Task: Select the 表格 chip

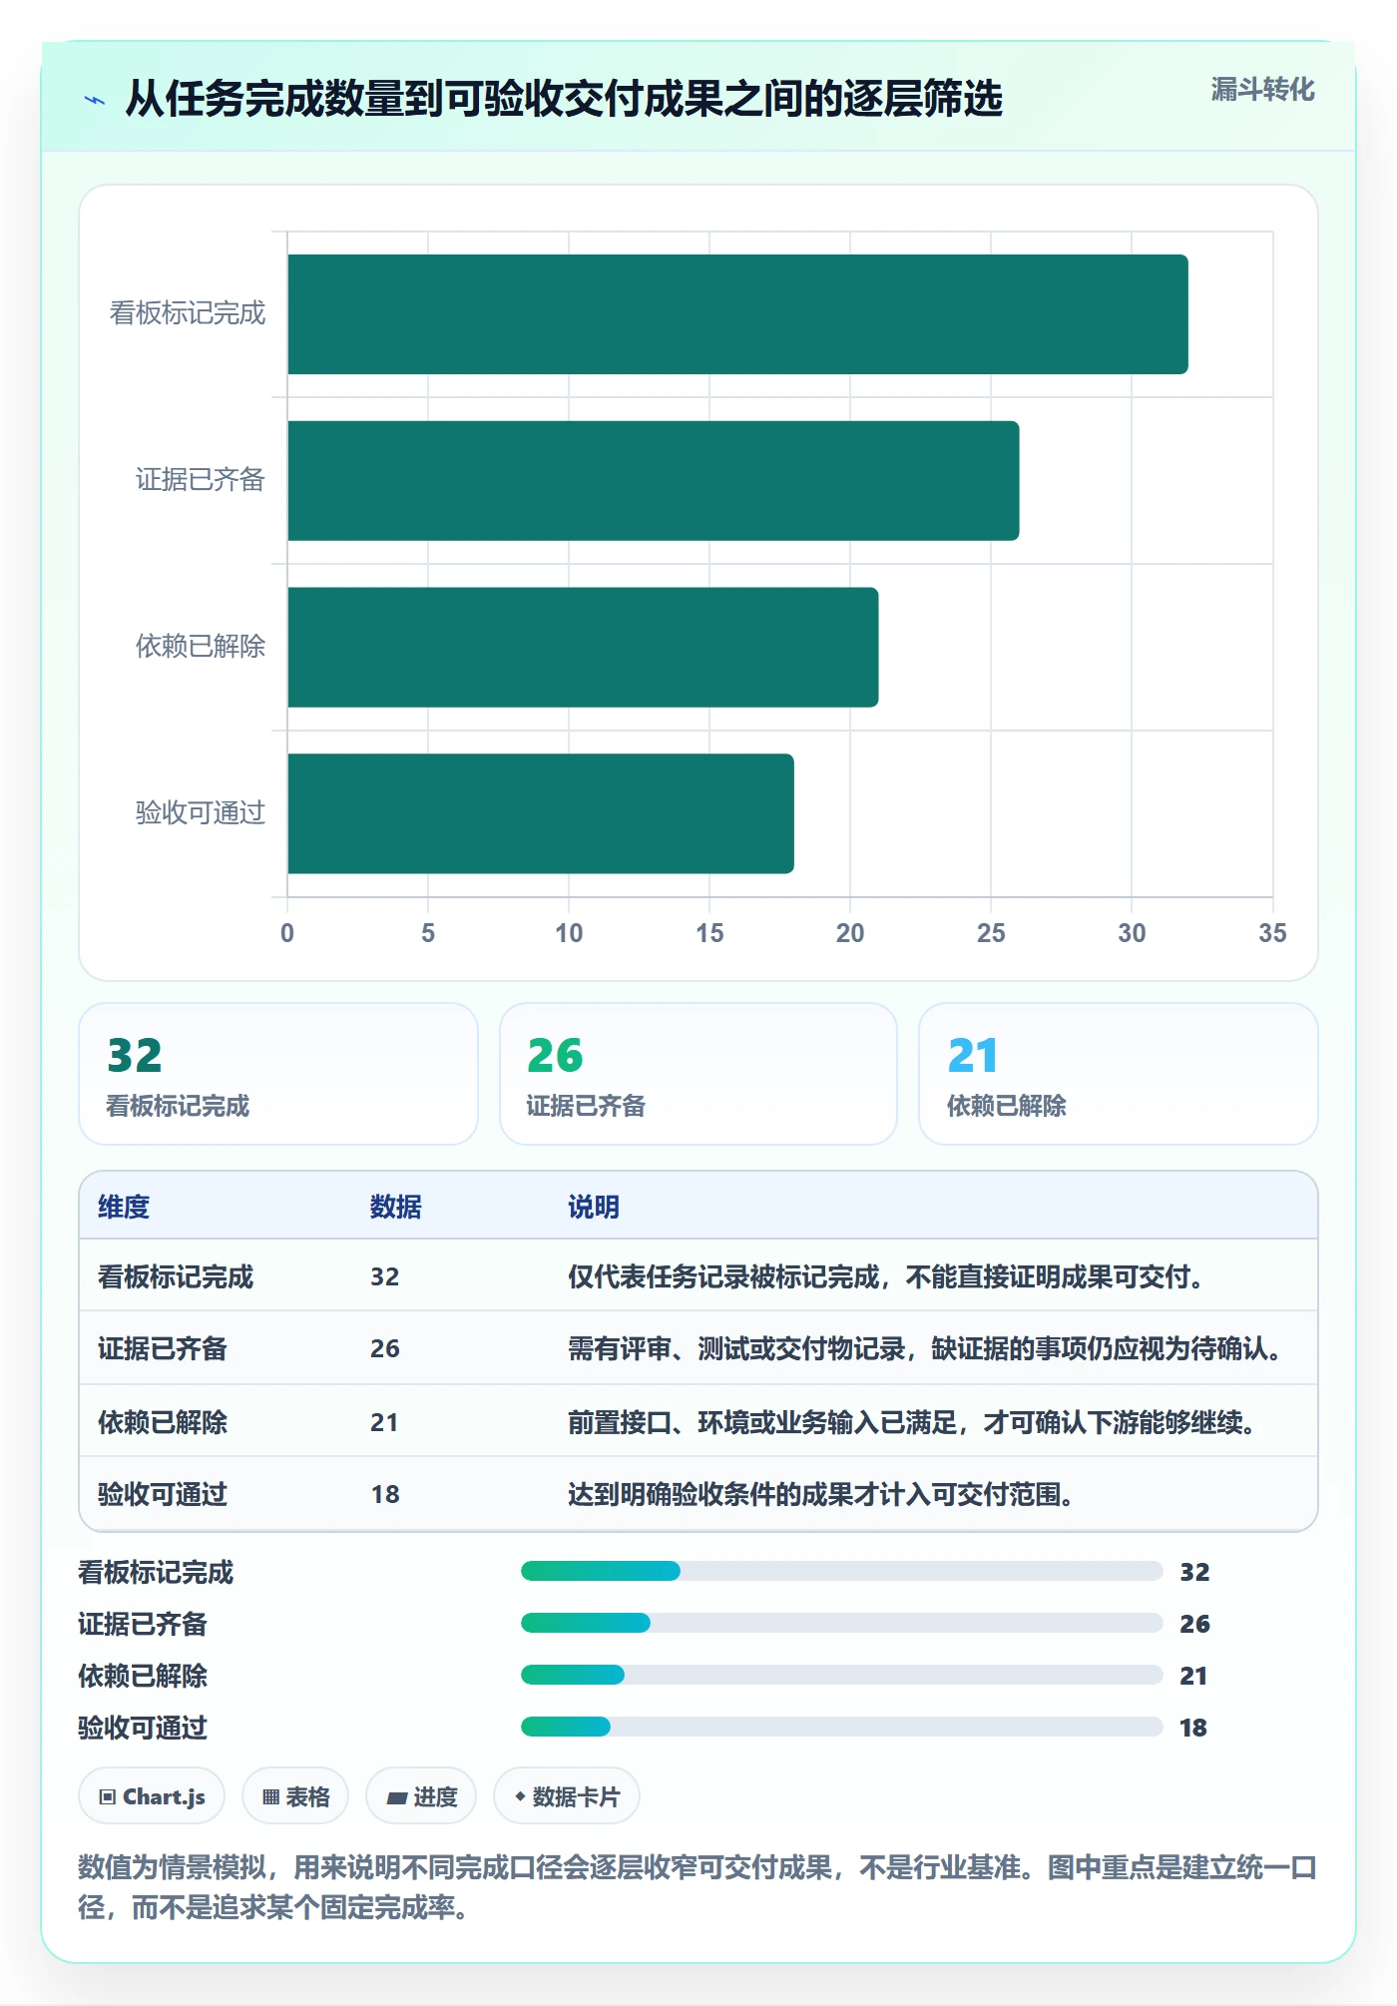Action: (x=295, y=1796)
